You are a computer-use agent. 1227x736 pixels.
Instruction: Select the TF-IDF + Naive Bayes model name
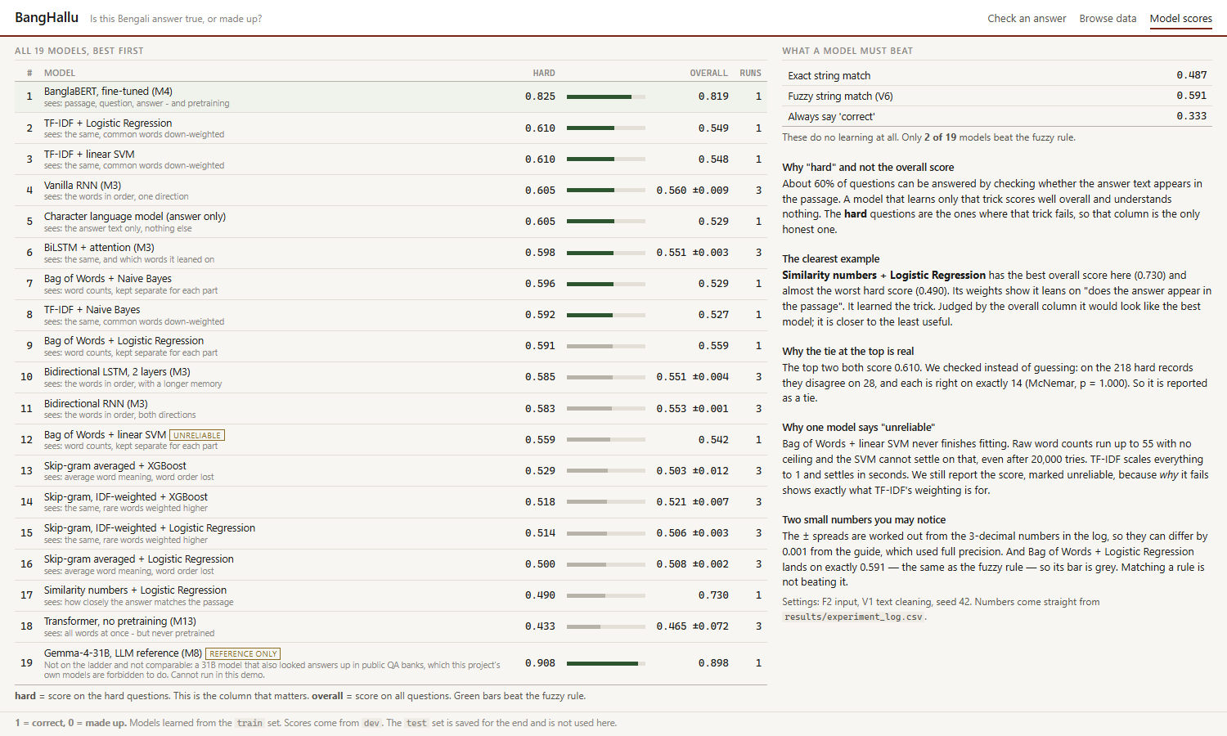coord(92,309)
